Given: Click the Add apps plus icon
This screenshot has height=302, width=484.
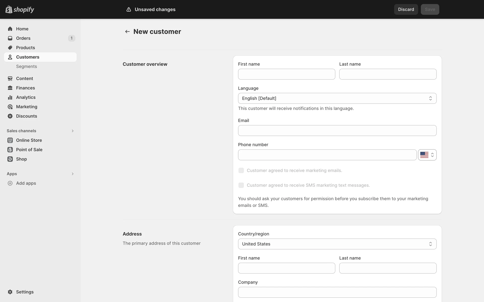Looking at the screenshot, I should (10, 183).
